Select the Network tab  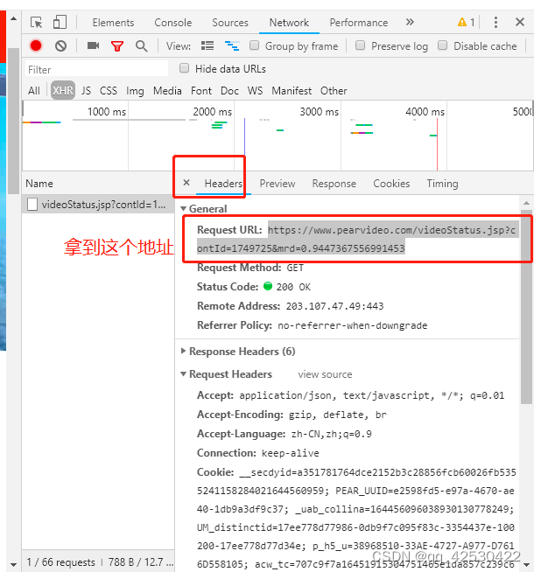[289, 23]
